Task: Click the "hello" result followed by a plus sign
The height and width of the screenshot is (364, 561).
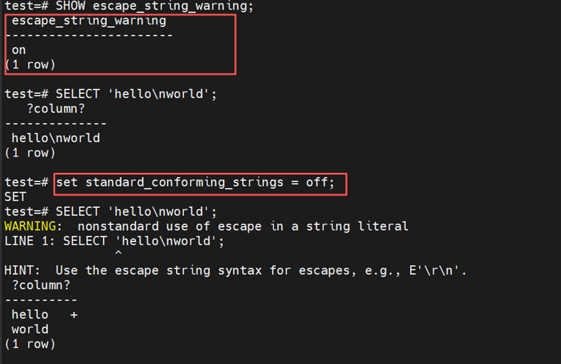Action: pyautogui.click(x=30, y=315)
